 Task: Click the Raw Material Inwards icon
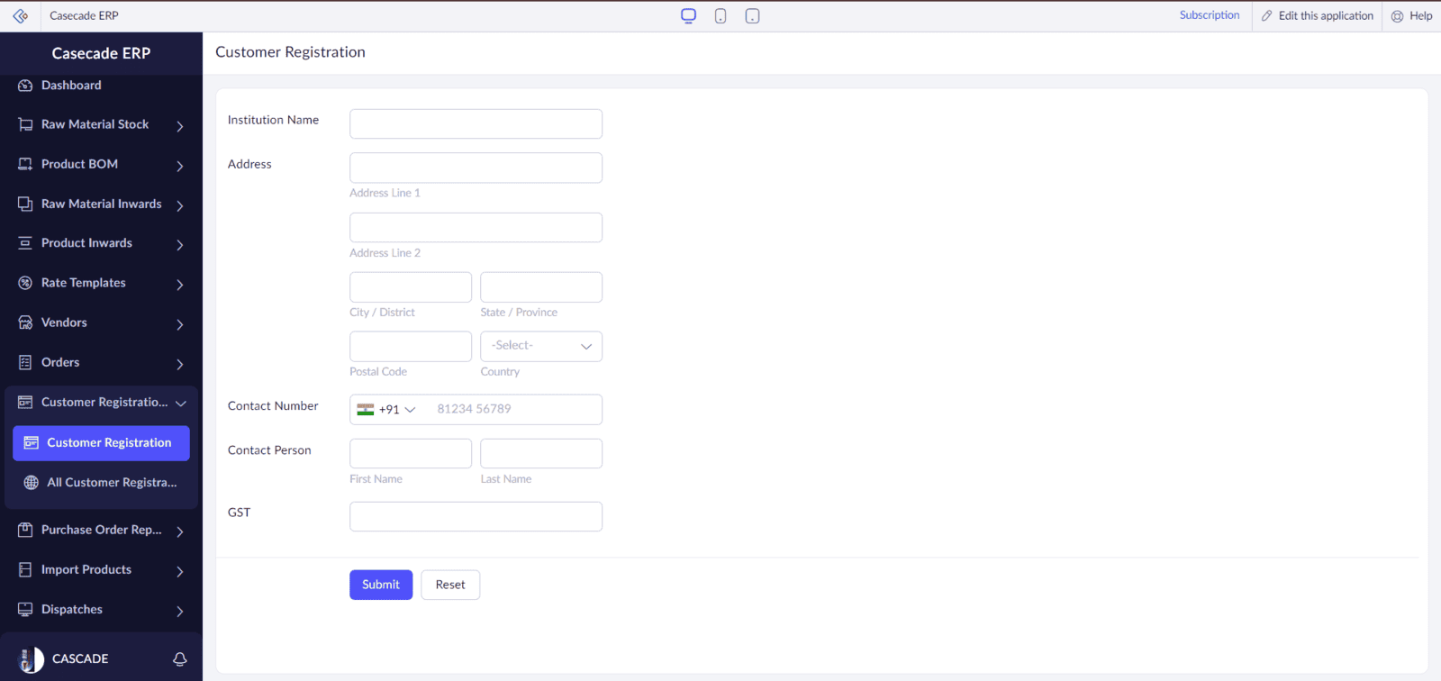(x=25, y=204)
